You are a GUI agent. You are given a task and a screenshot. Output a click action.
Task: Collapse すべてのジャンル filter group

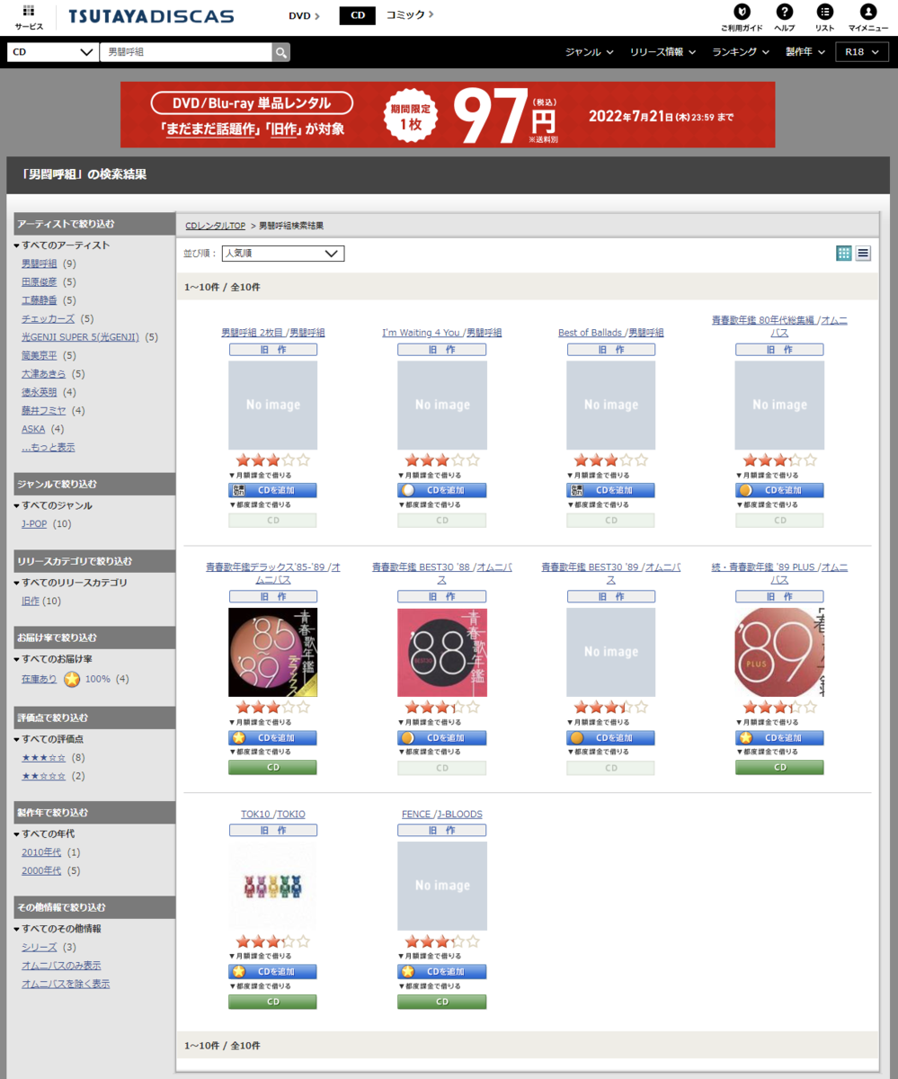[x=53, y=505]
